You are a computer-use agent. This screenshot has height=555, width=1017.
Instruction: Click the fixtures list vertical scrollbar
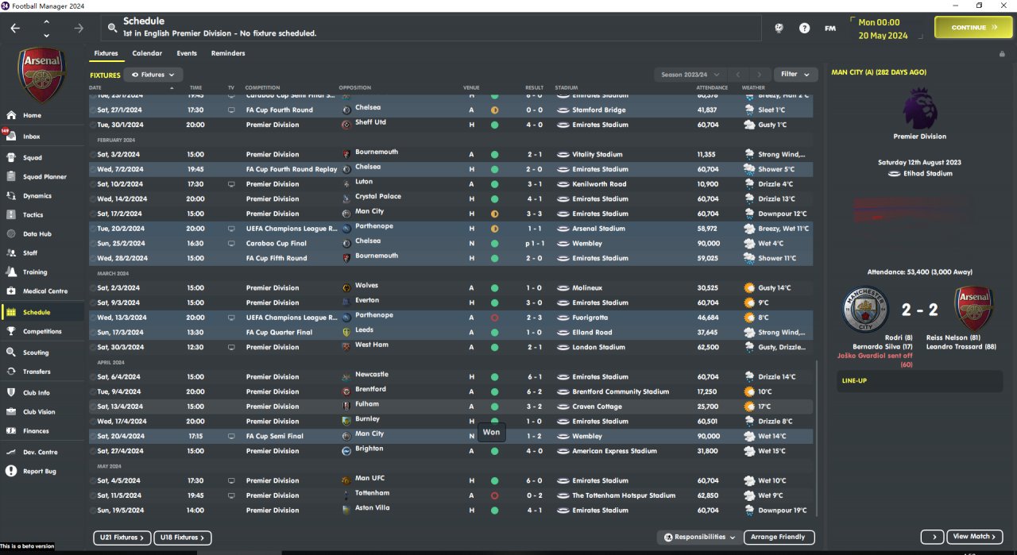(817, 437)
